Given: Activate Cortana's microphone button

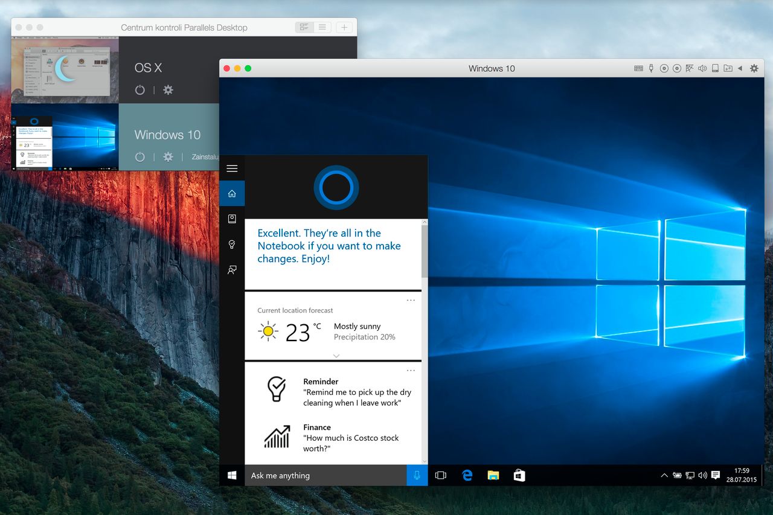Looking at the screenshot, I should (417, 475).
